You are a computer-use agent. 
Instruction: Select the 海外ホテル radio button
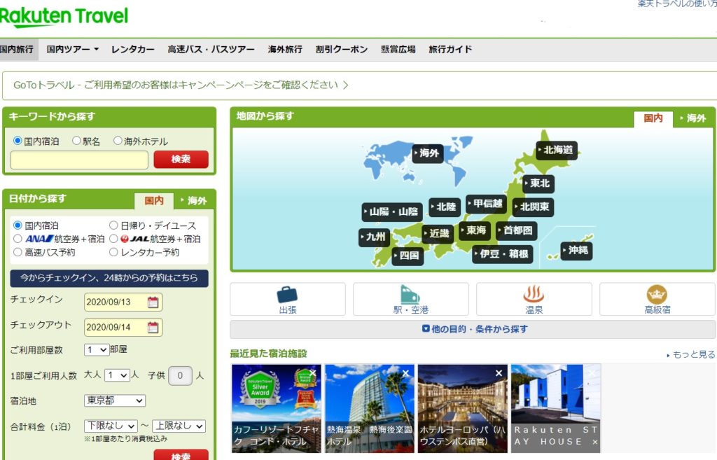pyautogui.click(x=118, y=141)
